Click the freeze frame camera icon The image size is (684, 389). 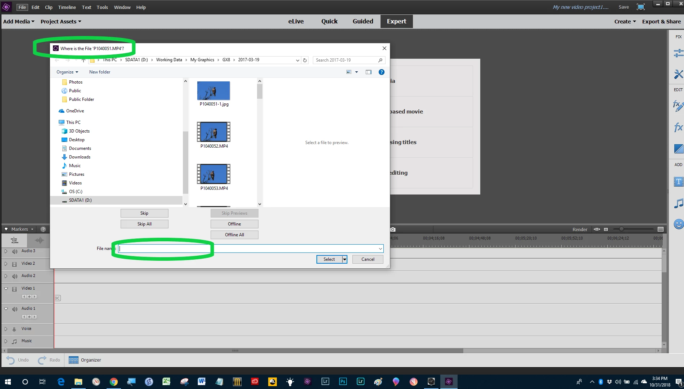[393, 229]
